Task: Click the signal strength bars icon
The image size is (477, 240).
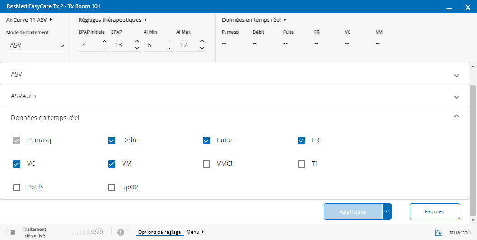Action: (78, 232)
